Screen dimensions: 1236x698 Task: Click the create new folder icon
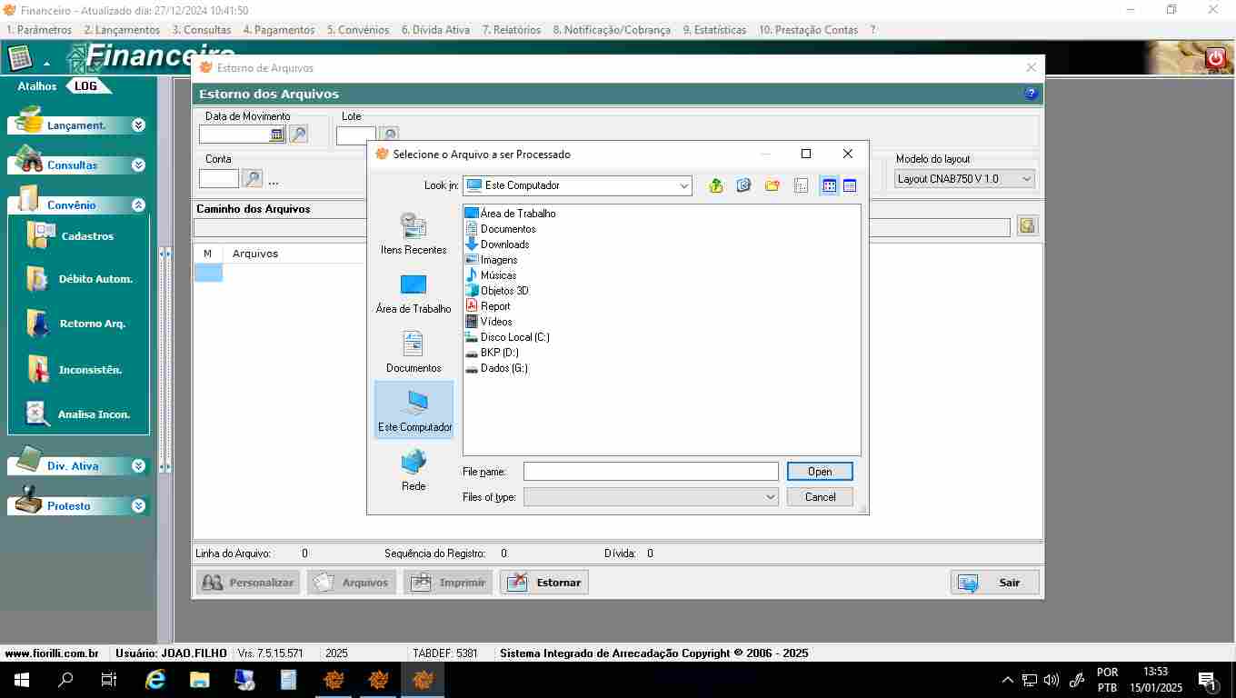click(772, 185)
